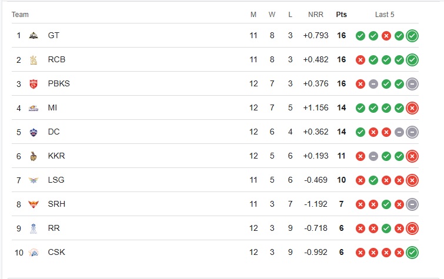Click the RR team logo

point(34,228)
